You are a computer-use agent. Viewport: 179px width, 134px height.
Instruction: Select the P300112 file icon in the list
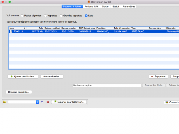pyautogui.click(x=11, y=32)
